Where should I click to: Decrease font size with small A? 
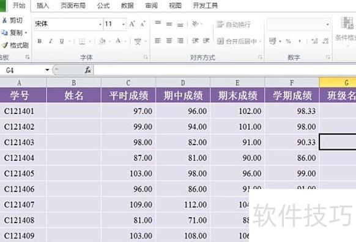pyautogui.click(x=143, y=24)
